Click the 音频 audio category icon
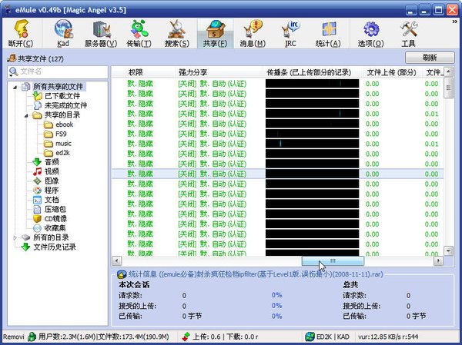Image resolution: width=462 pixels, height=345 pixels. pos(37,162)
